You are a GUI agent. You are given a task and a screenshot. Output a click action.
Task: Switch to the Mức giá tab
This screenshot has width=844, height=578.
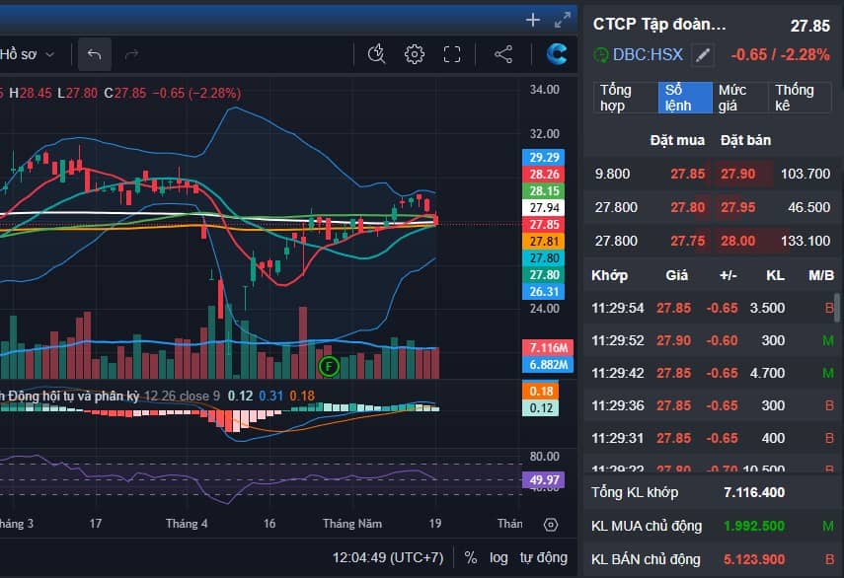coord(740,98)
